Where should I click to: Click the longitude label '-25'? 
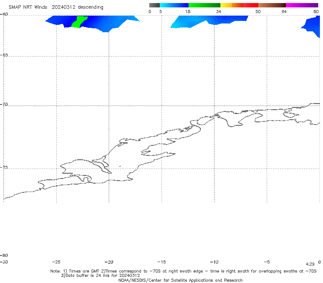point(56,262)
